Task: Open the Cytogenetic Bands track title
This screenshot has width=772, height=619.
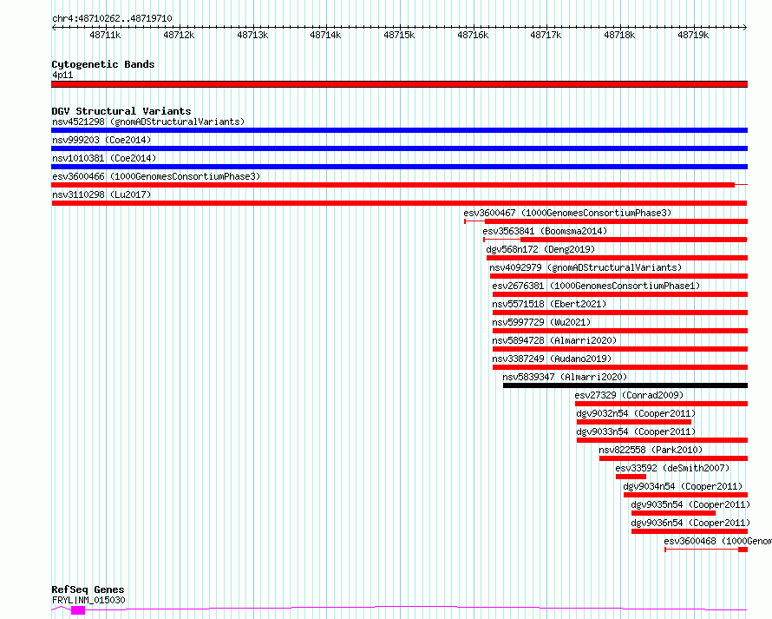Action: pos(103,64)
